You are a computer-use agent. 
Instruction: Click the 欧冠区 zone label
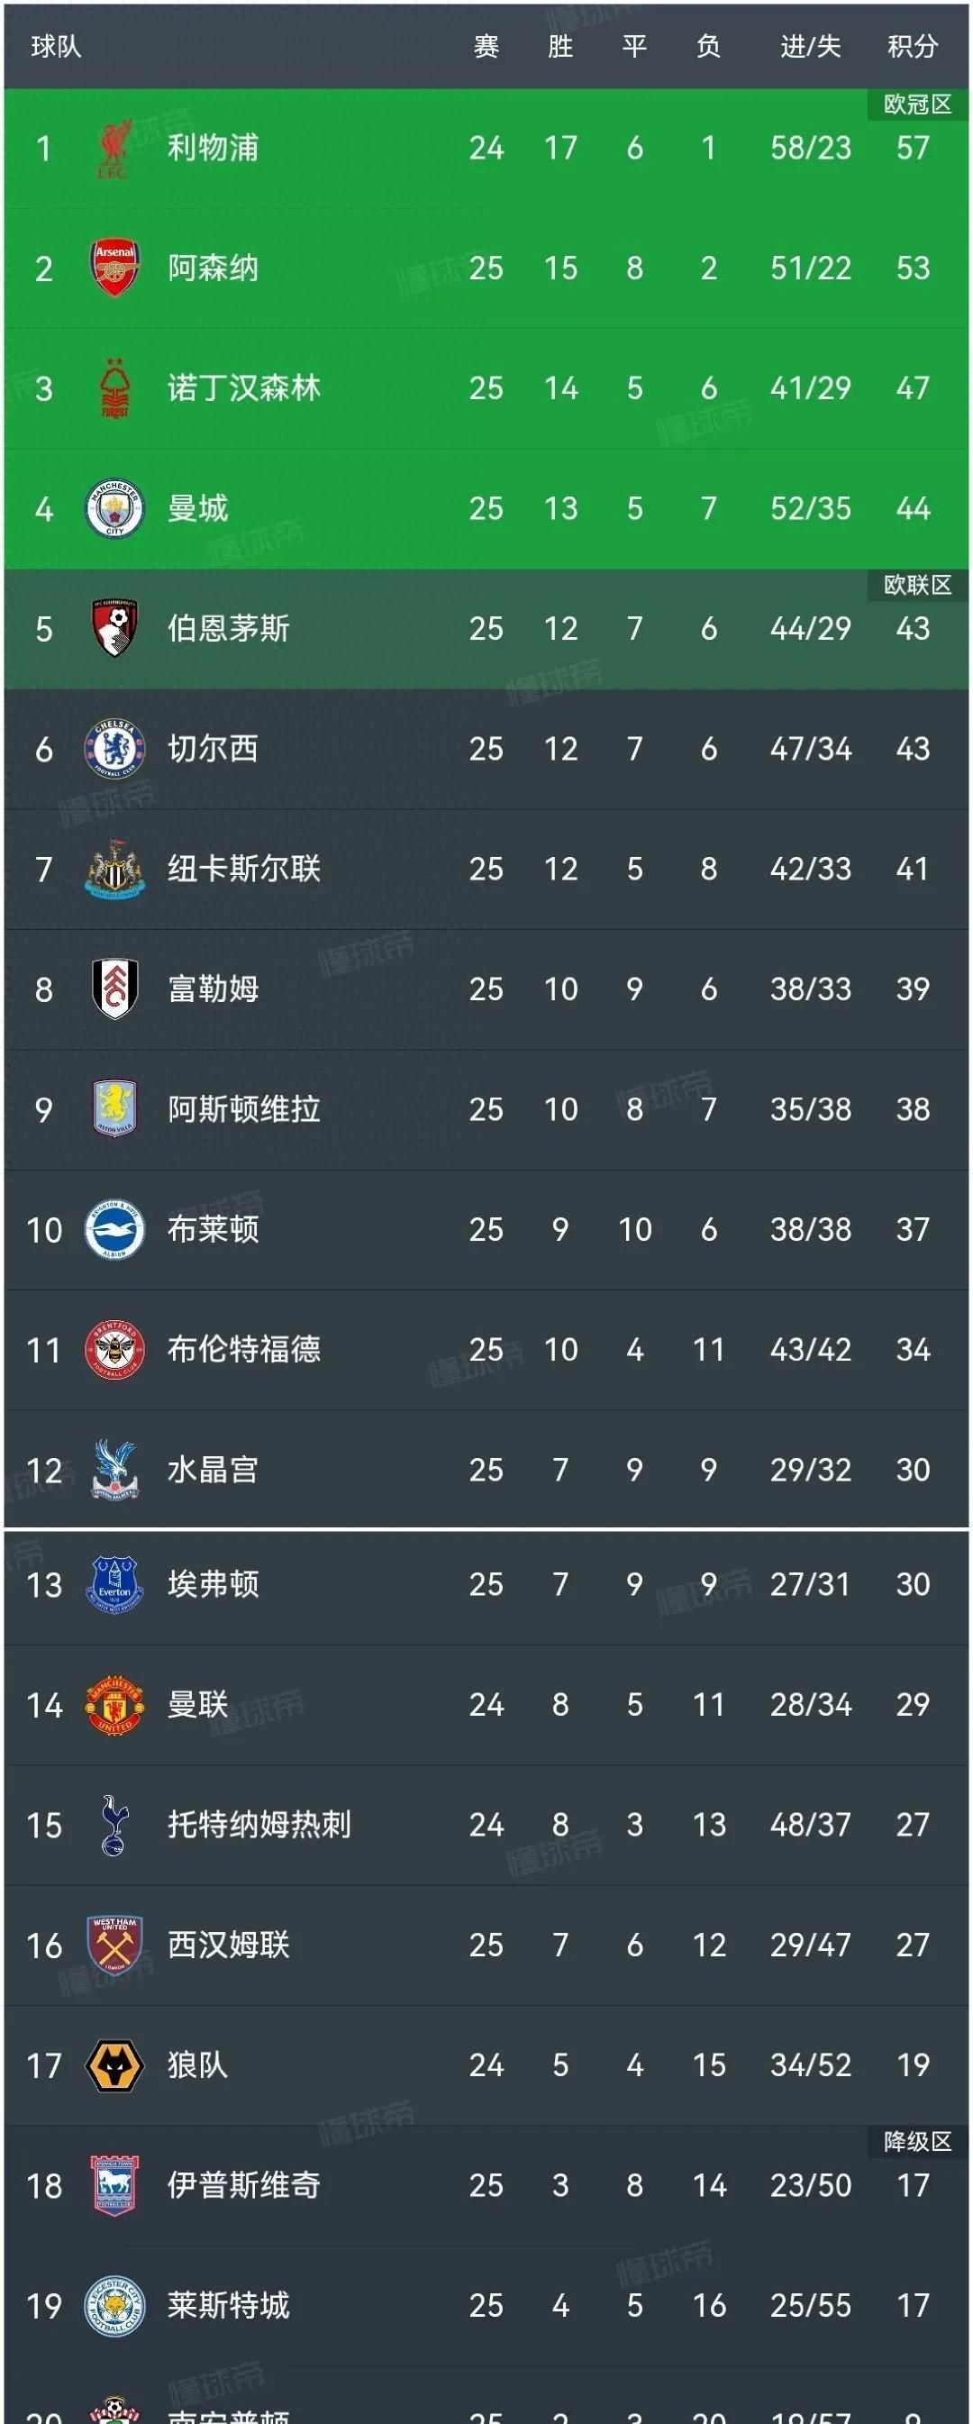point(917,105)
